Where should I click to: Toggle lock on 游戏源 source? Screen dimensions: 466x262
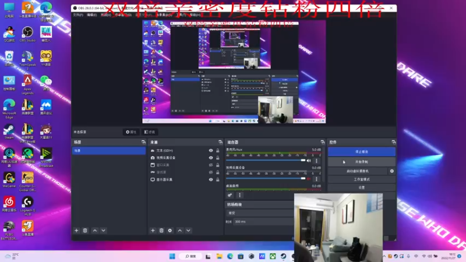(217, 172)
